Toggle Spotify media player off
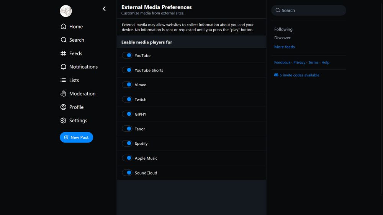383x215 pixels. click(x=127, y=144)
